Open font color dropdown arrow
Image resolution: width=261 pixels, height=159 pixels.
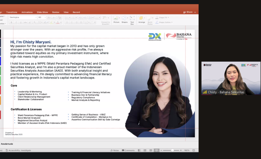tap(61, 22)
